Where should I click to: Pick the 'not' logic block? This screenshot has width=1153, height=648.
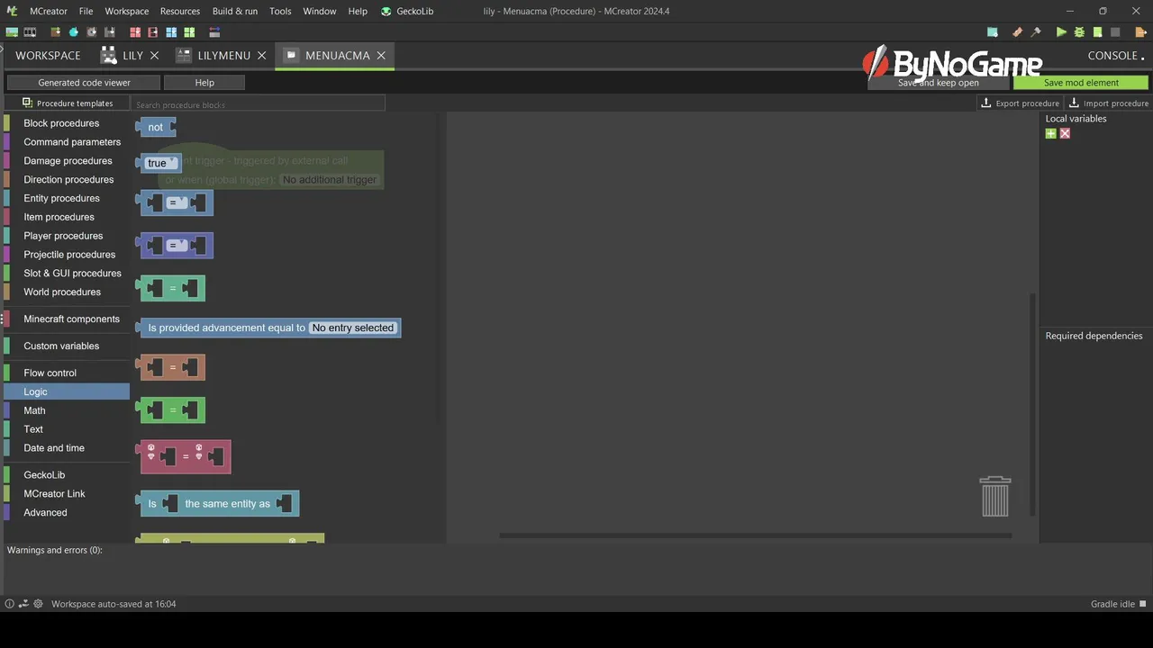pyautogui.click(x=156, y=127)
